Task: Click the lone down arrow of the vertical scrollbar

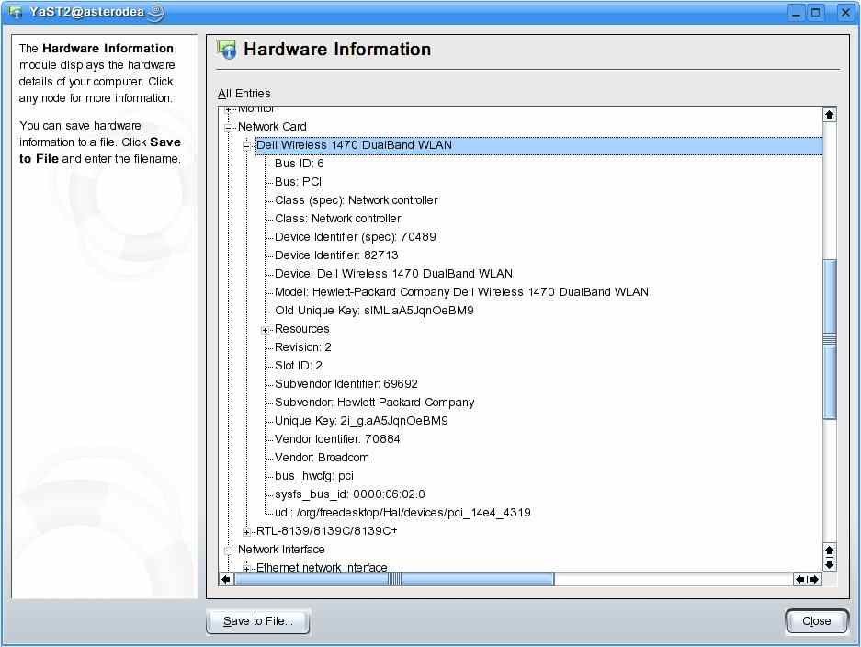Action: tap(829, 564)
